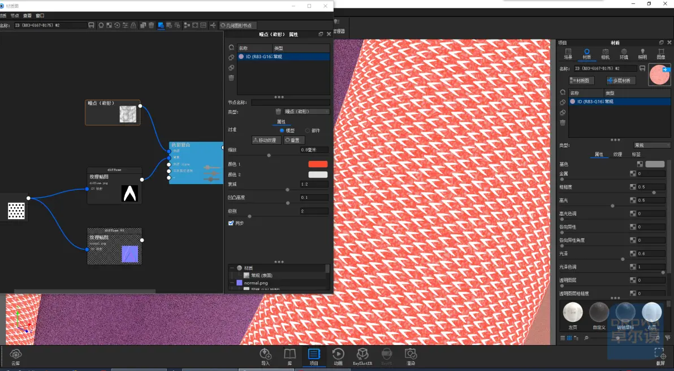Open the 窗口 menu in material graph
This screenshot has height=371, width=674.
click(40, 15)
